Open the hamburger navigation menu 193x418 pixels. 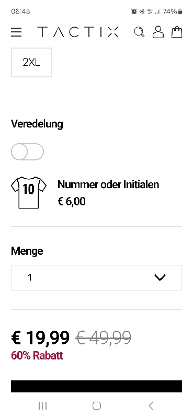point(16,32)
